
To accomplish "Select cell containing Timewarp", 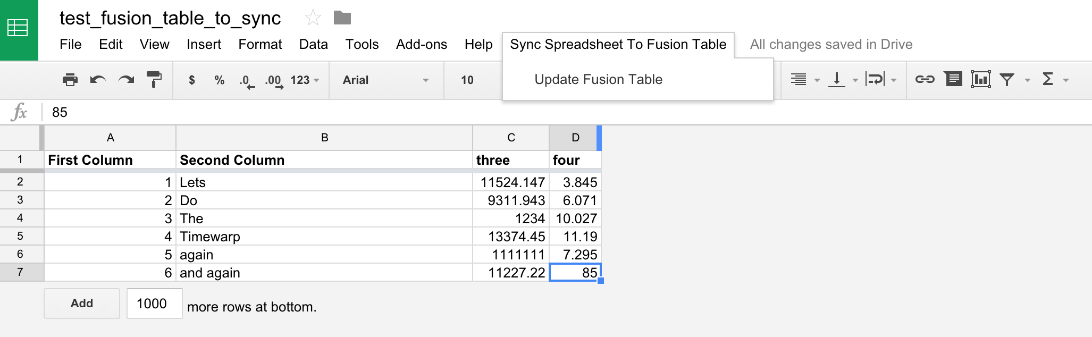I will click(x=324, y=237).
